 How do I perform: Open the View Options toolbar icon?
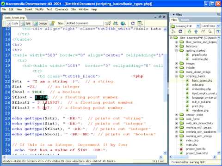pyautogui.click(x=140, y=24)
